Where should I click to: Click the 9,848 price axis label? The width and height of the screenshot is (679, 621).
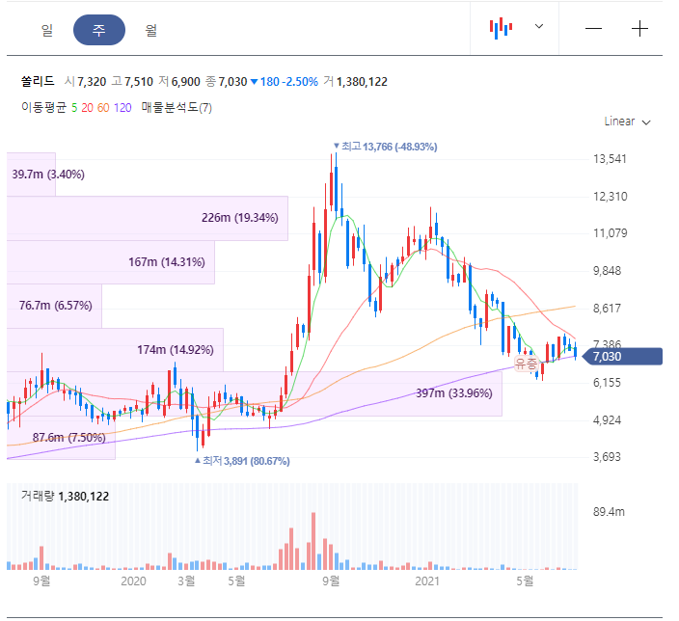pos(607,271)
